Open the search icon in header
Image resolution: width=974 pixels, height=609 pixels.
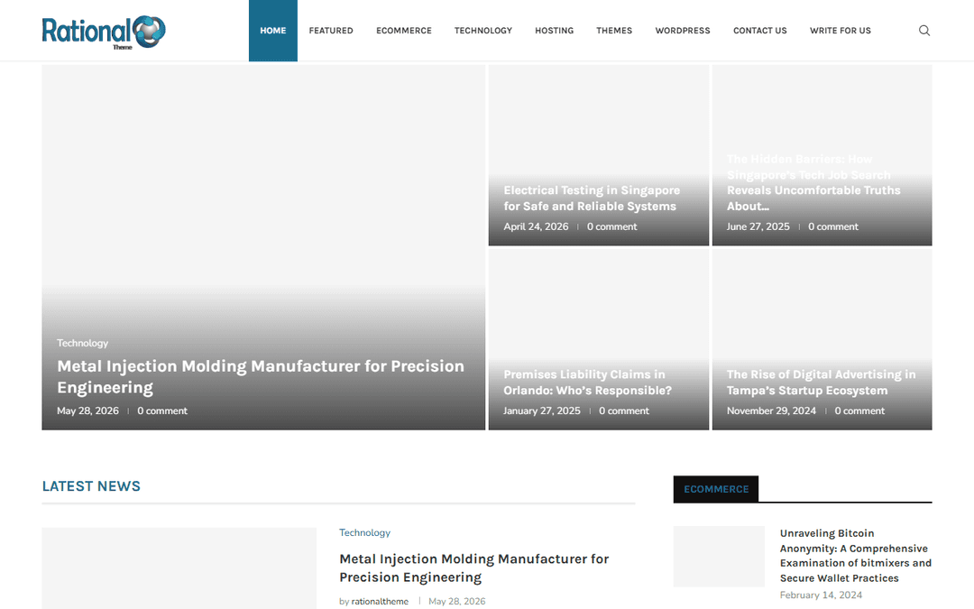coord(924,31)
